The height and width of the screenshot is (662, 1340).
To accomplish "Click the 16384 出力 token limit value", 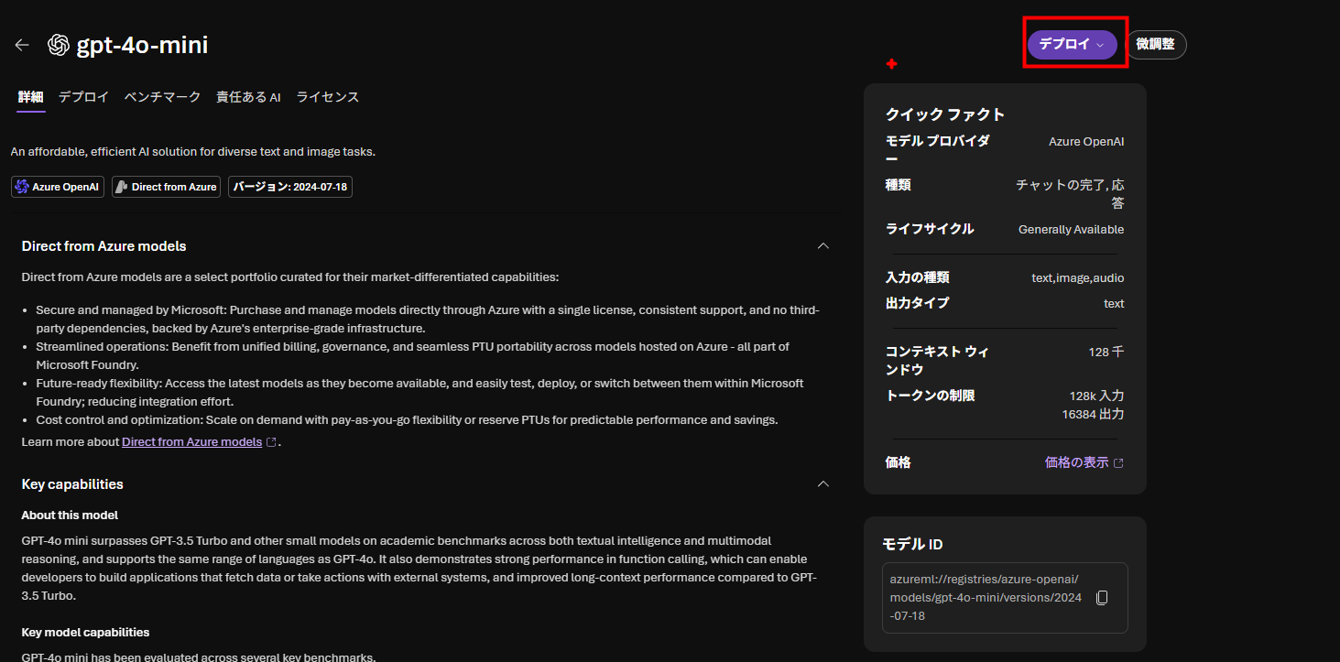I will pos(1093,415).
